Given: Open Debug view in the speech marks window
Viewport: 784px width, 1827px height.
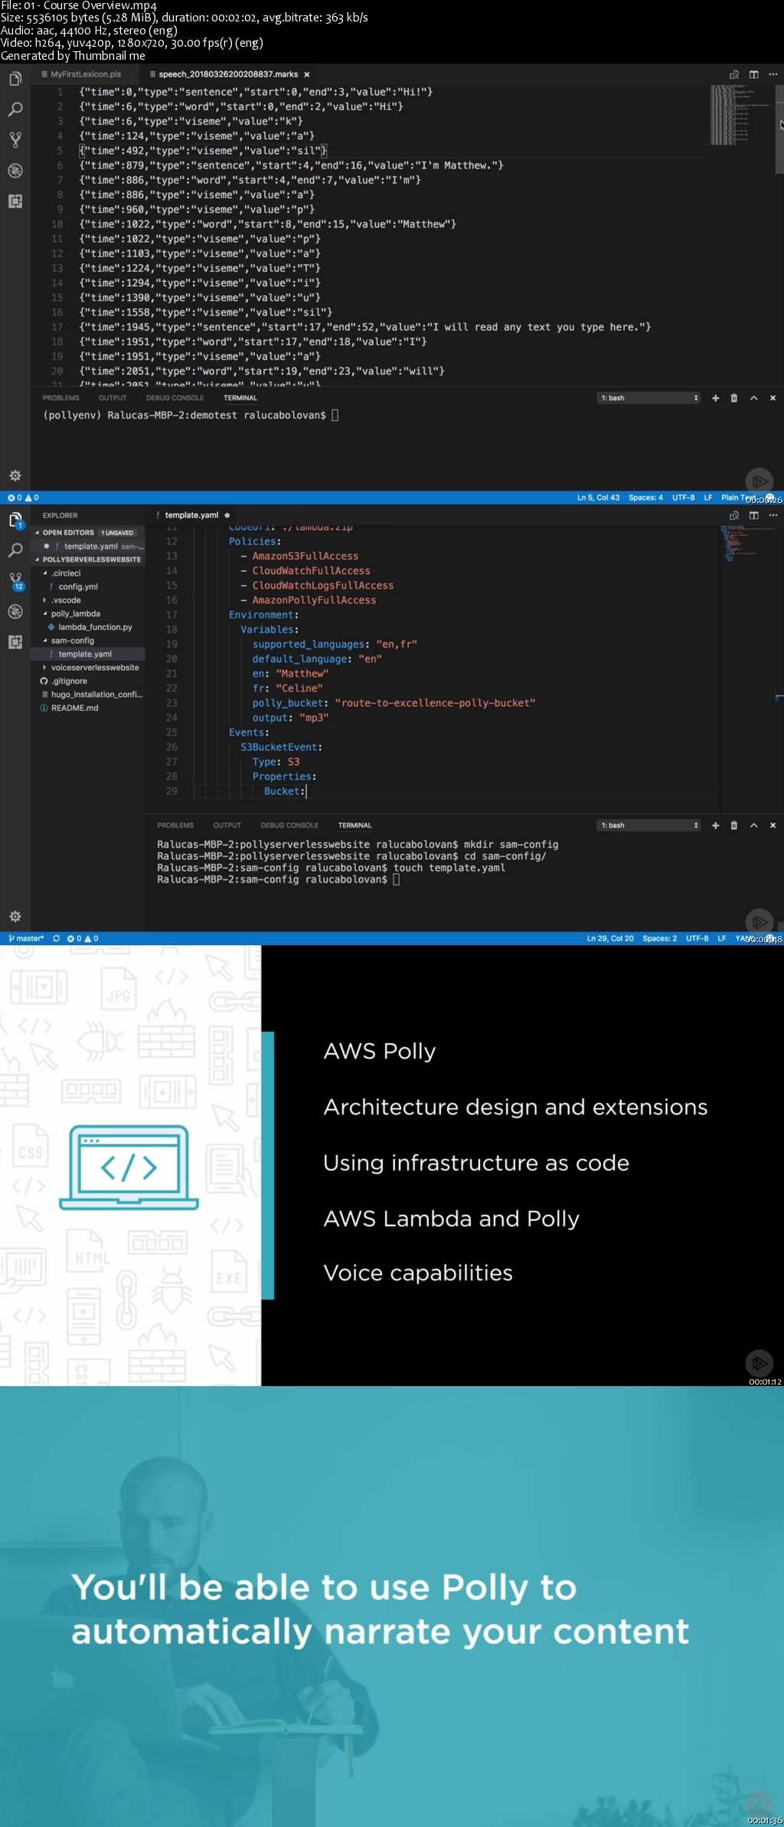Looking at the screenshot, I should [15, 171].
